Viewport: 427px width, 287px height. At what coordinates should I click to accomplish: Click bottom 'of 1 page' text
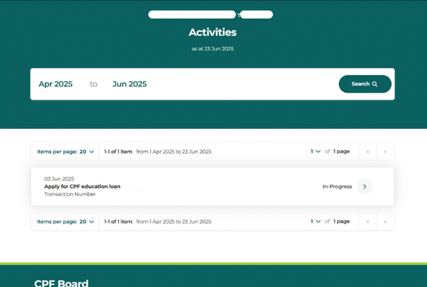point(337,221)
